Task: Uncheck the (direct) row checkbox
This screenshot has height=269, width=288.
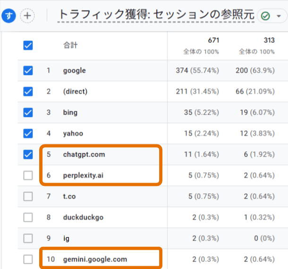Action: click(x=28, y=92)
